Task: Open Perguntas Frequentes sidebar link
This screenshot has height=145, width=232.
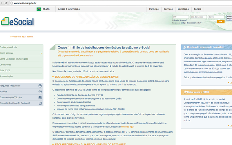Action: [10, 86]
